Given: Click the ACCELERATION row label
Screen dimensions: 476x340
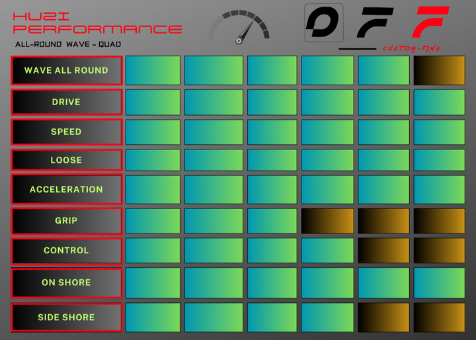Looking at the screenshot, I should click(x=66, y=189).
